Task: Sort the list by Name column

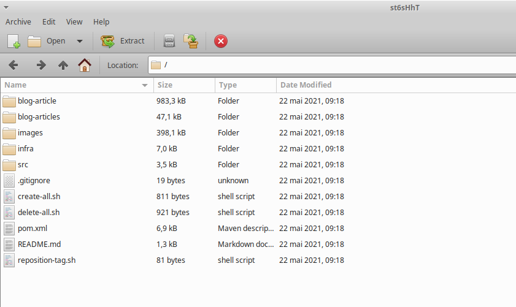Action: coord(74,85)
